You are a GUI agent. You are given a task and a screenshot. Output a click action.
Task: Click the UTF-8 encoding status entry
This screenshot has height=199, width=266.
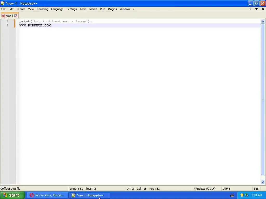click(x=227, y=189)
